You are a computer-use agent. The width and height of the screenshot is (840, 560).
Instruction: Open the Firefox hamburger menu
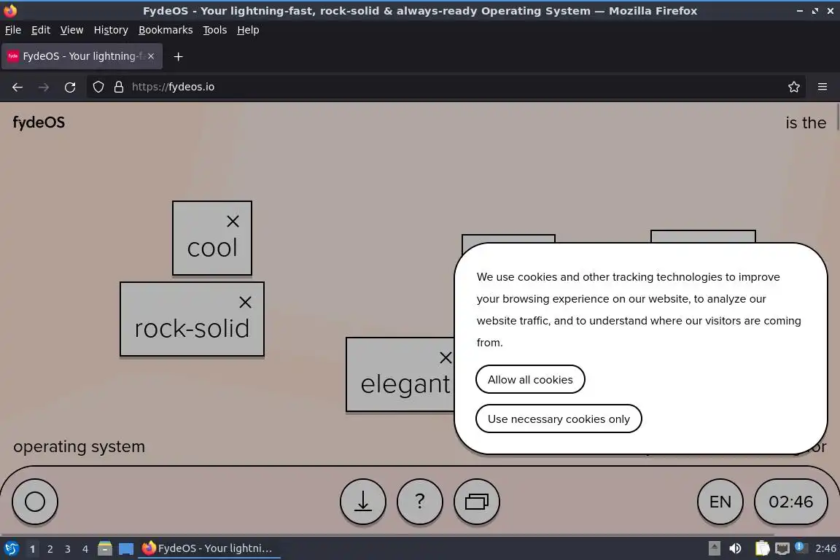[822, 87]
